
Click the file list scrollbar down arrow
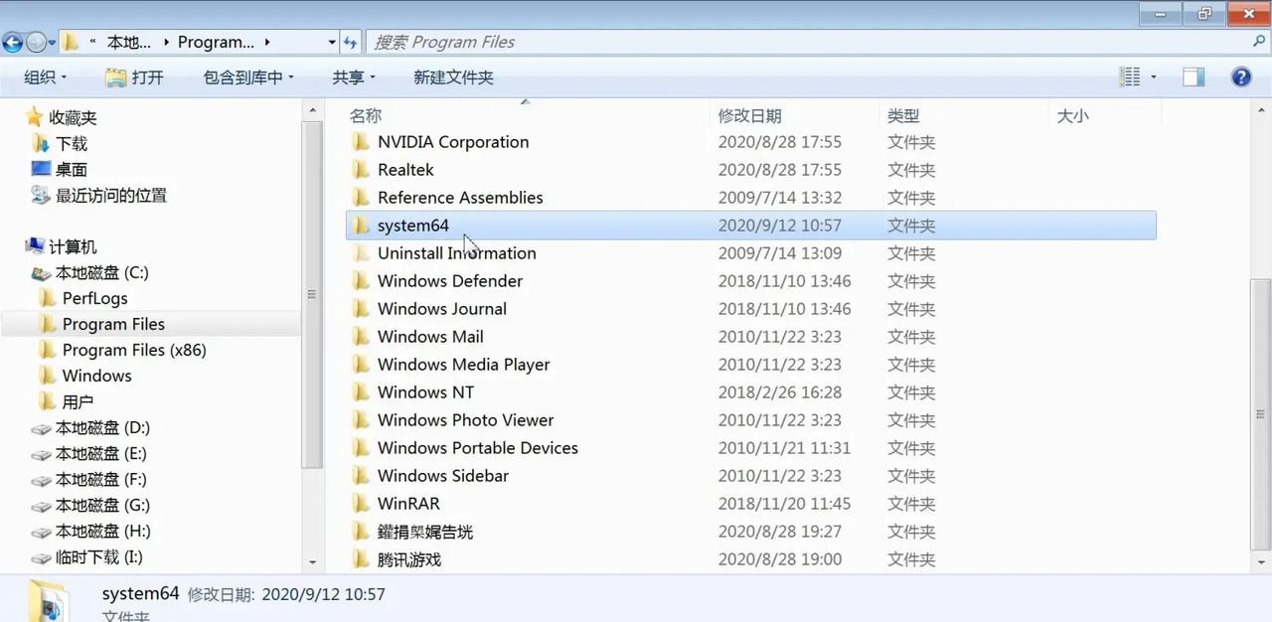(x=1262, y=562)
